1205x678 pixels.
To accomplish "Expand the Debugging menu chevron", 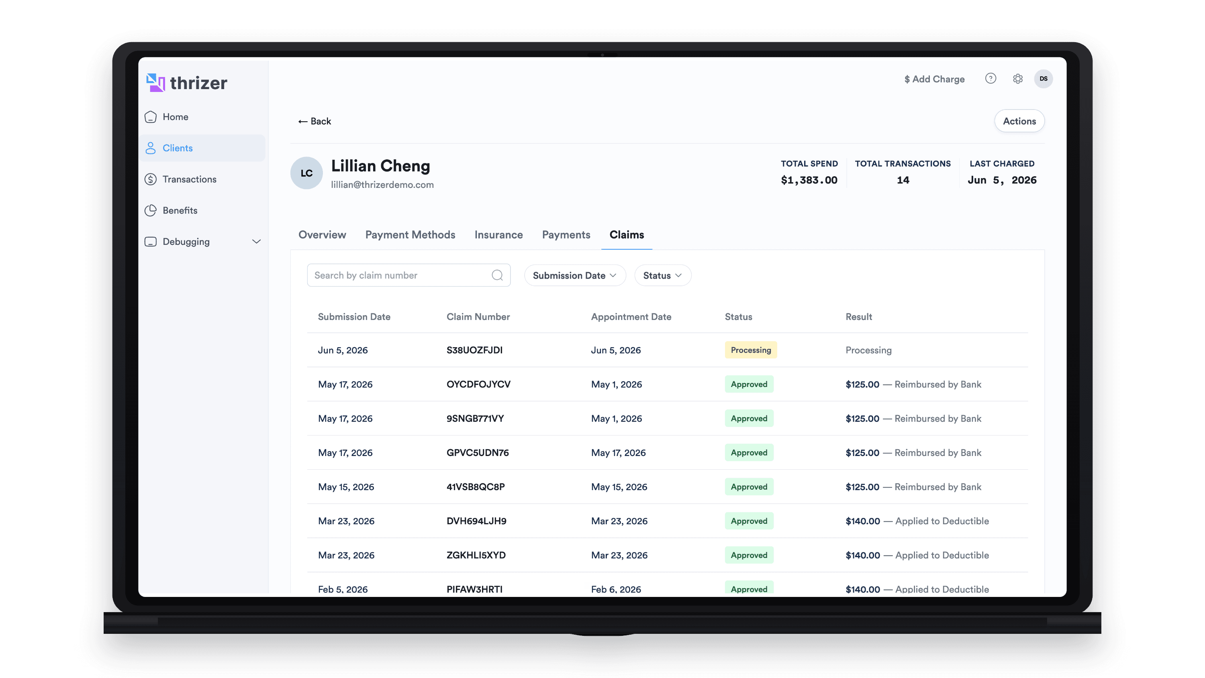I will [256, 242].
